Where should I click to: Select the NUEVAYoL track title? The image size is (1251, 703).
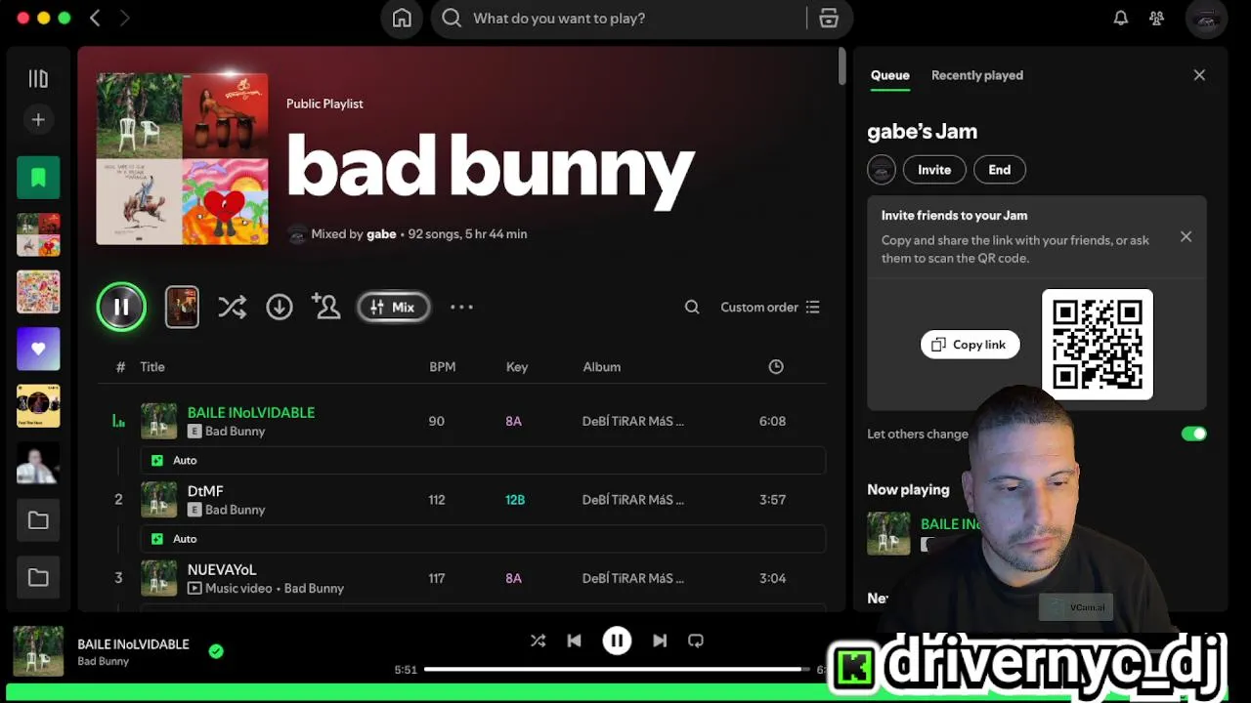tap(222, 569)
